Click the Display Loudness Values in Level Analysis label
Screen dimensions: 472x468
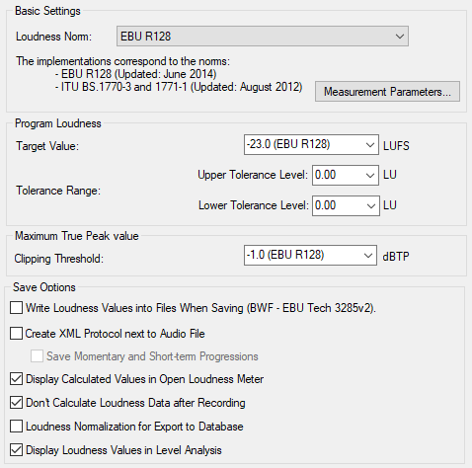(123, 450)
